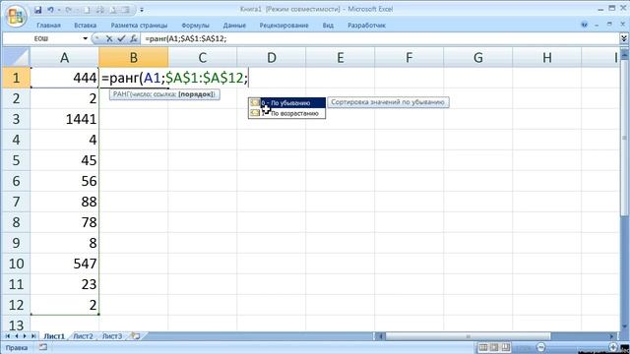Confirm the formula with the checkmark icon
Screen dimensions: 630x354
(x=121, y=39)
